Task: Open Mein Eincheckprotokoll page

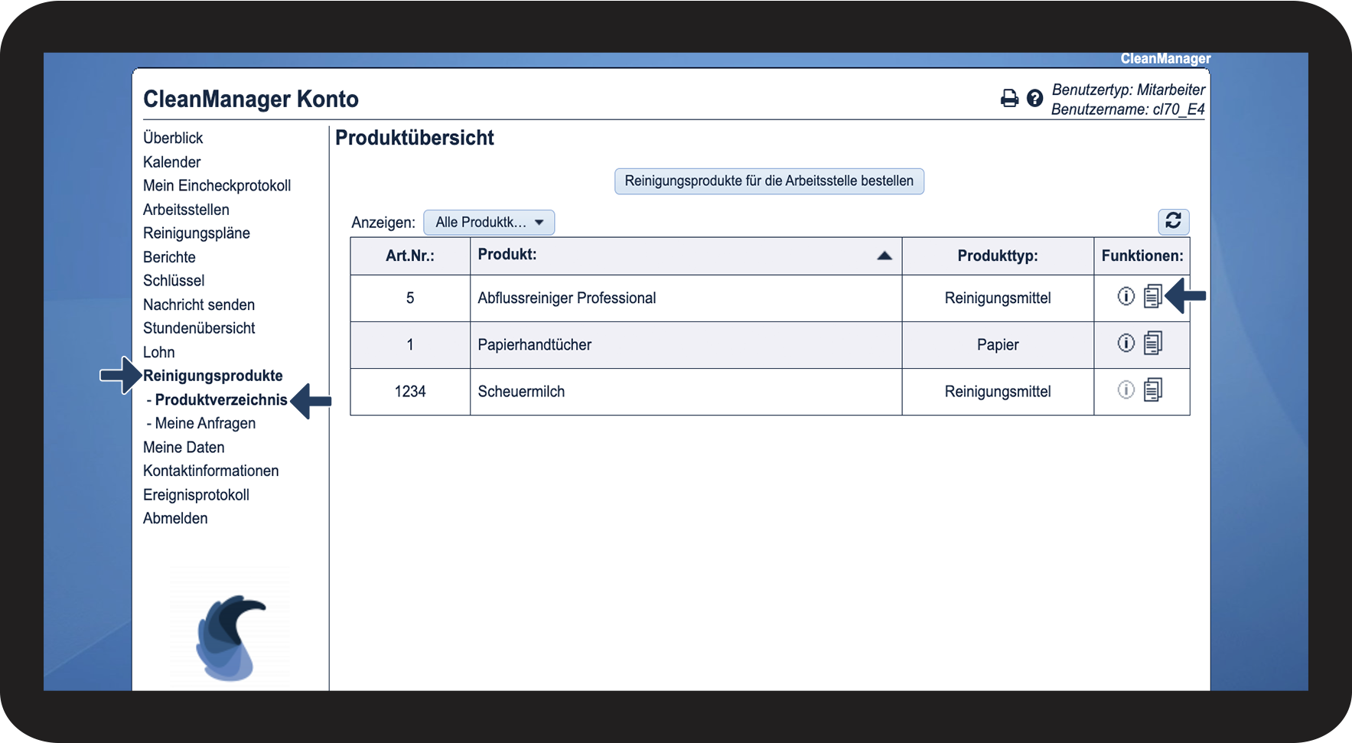Action: [217, 186]
